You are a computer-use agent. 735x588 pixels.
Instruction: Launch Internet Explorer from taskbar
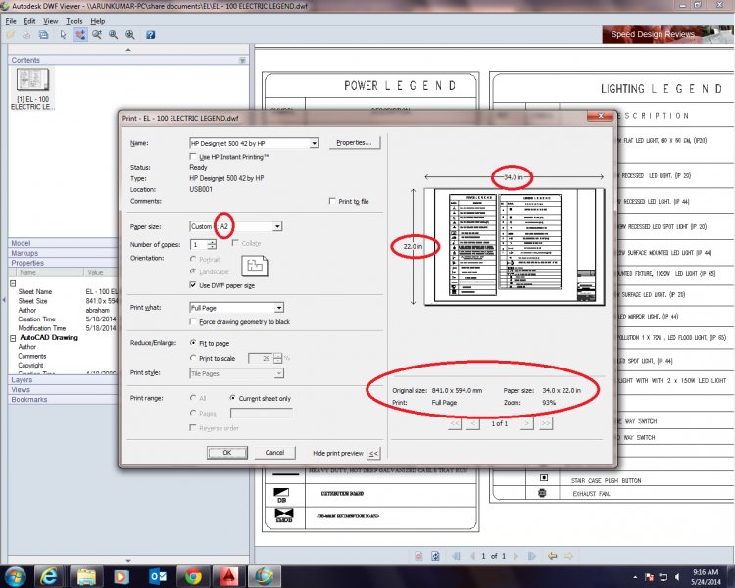pos(48,576)
